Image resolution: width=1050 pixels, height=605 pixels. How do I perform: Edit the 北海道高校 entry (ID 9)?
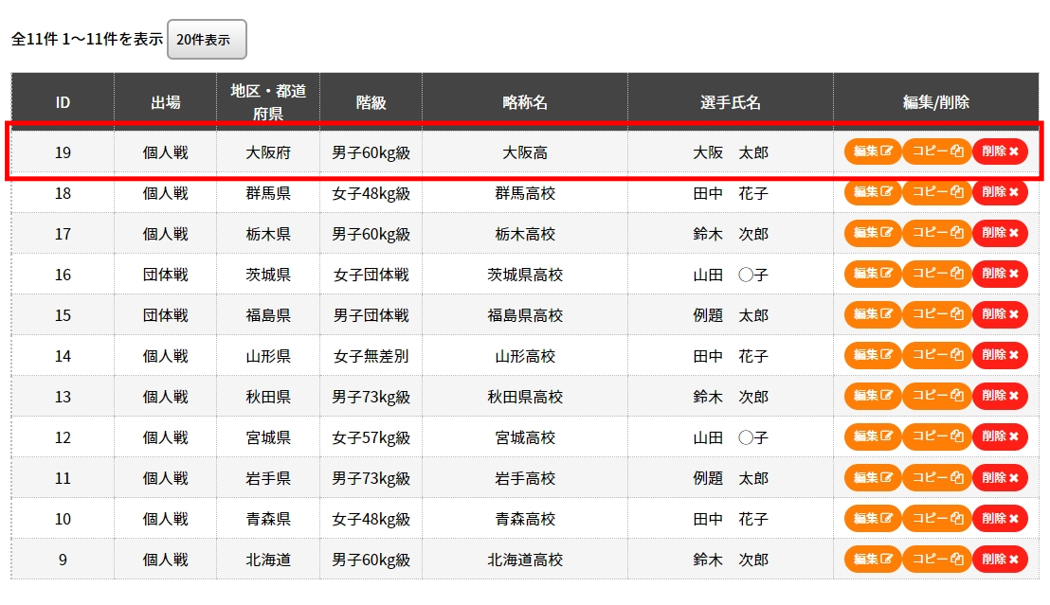872,559
